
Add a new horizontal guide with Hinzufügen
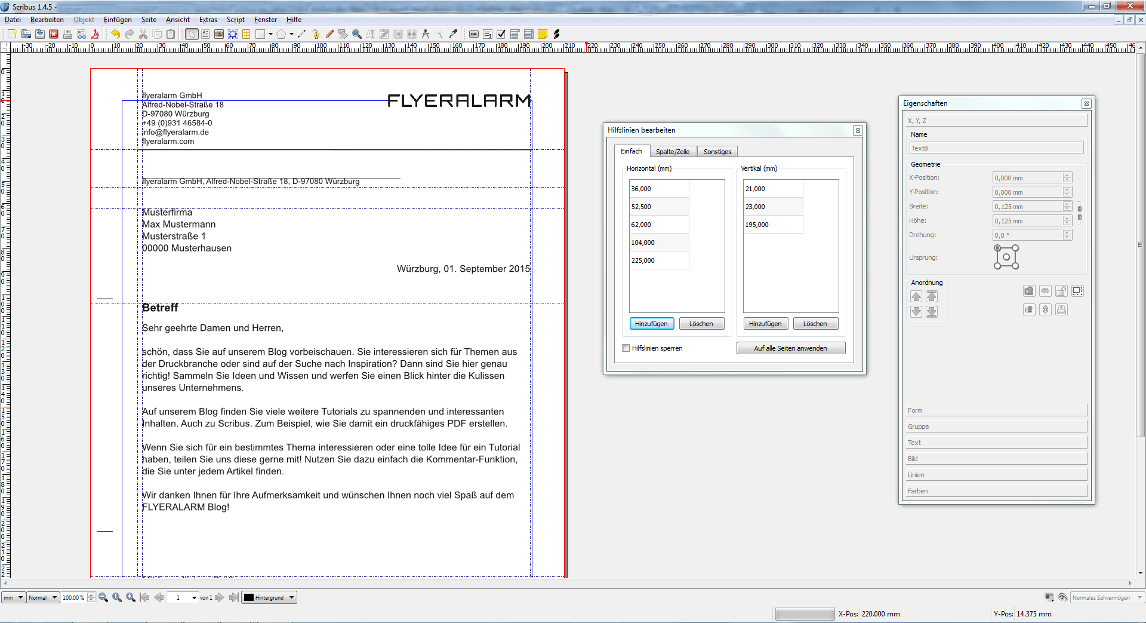click(x=651, y=323)
